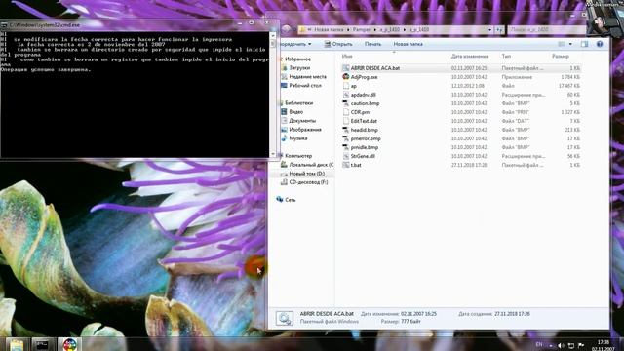Open the colorful app icon in taskbar
The image size is (624, 351).
[x=69, y=344]
